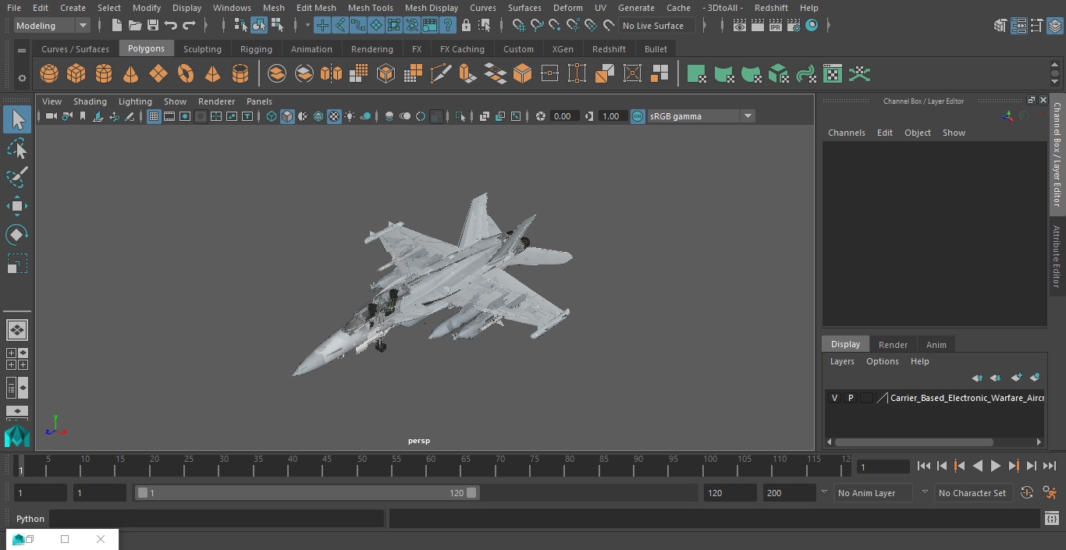
Task: Click the current frame number field
Action: [x=883, y=467]
